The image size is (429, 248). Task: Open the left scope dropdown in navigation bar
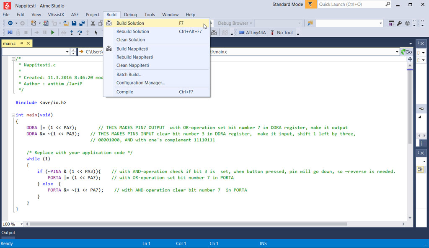click(x=67, y=51)
